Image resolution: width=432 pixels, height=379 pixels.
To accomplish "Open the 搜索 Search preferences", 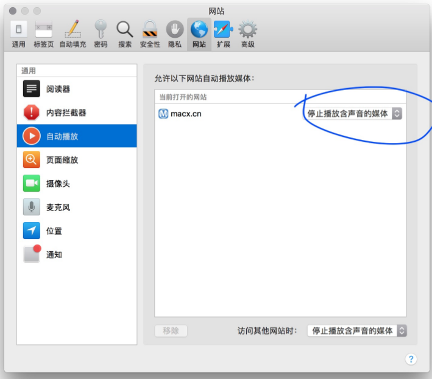I will coord(125,34).
